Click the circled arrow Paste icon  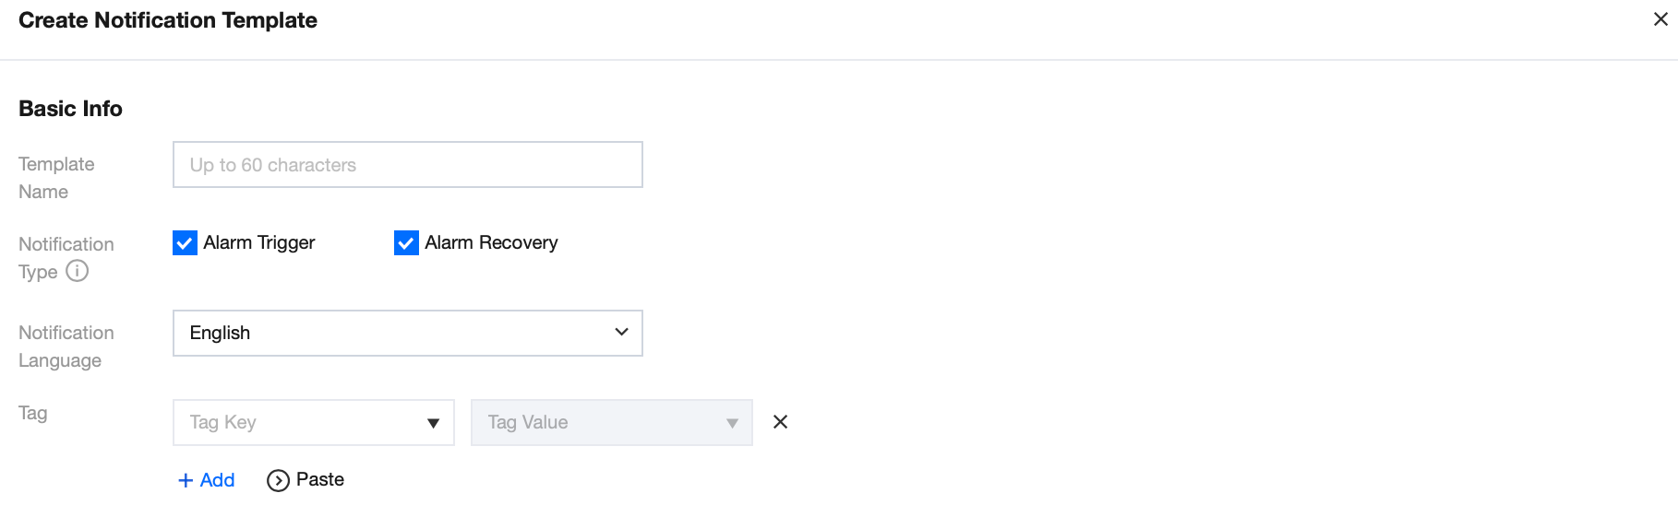coord(278,480)
